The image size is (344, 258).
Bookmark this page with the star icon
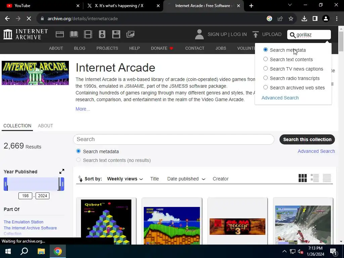(291, 19)
